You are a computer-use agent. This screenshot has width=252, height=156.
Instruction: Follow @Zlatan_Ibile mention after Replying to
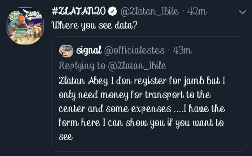137,66
